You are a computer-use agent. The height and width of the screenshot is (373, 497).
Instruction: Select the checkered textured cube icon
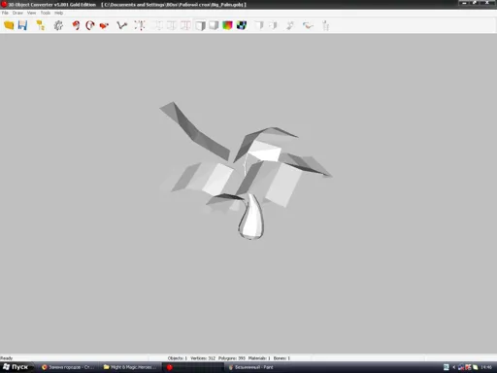pyautogui.click(x=242, y=25)
